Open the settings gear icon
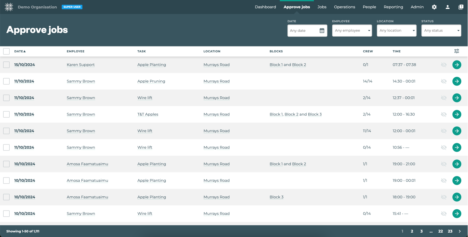 [x=434, y=7]
